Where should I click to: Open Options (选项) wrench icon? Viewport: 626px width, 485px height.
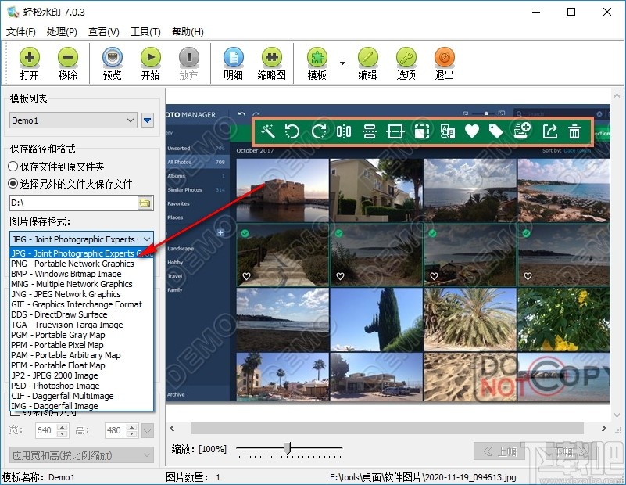406,57
